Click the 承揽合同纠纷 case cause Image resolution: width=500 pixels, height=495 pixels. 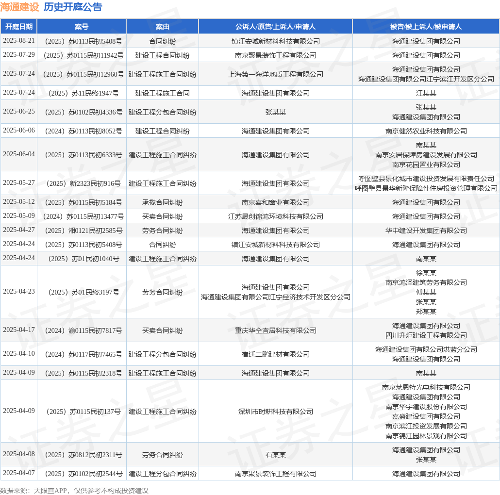162,203
